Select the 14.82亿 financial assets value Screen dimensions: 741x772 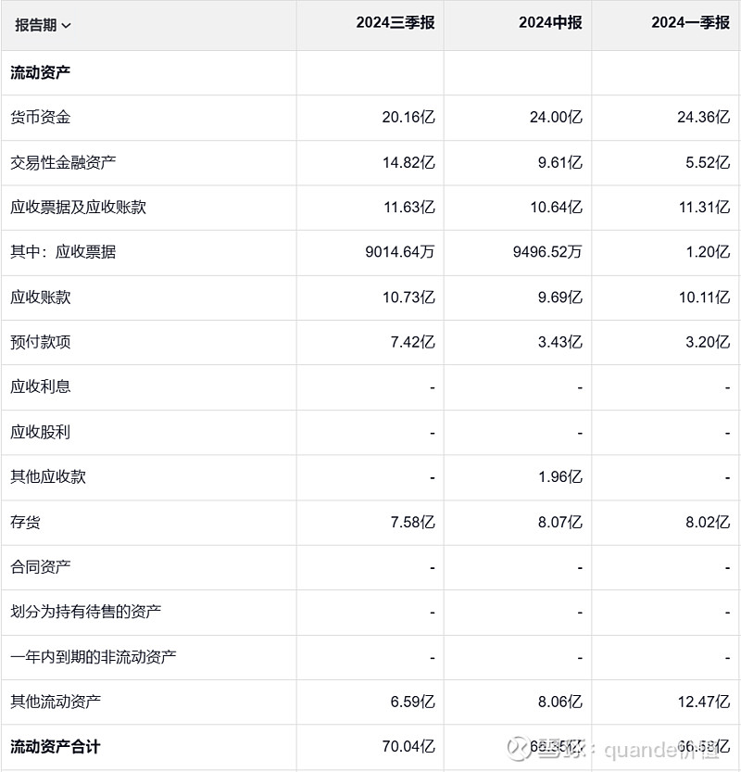pos(408,162)
